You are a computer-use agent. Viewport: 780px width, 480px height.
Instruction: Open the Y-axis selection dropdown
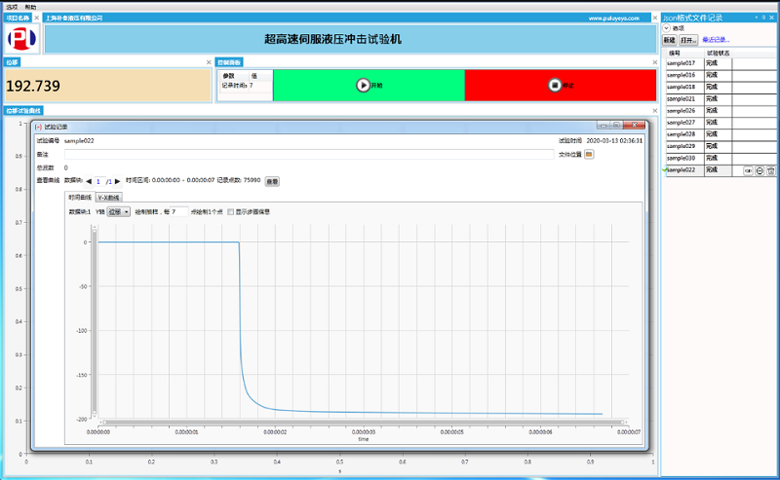pyautogui.click(x=118, y=211)
